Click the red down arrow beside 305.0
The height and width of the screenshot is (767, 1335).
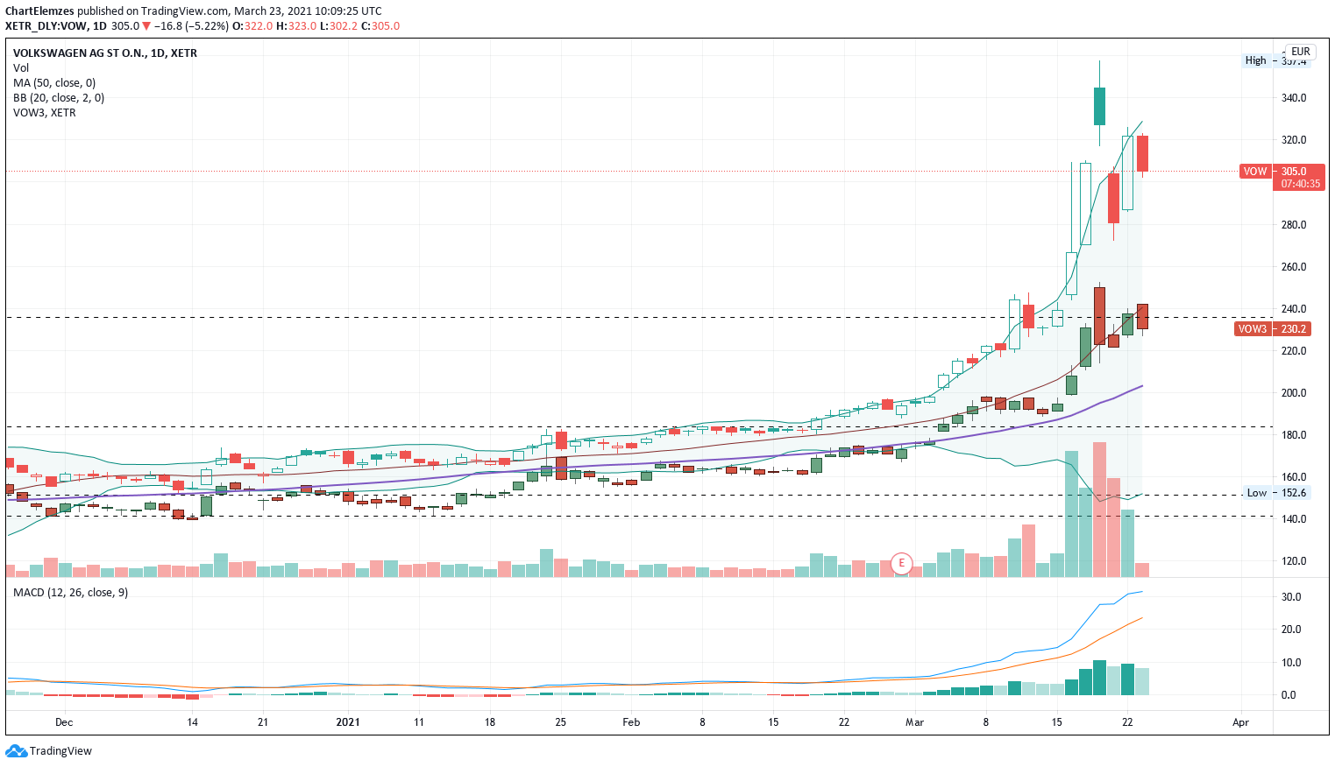[146, 26]
